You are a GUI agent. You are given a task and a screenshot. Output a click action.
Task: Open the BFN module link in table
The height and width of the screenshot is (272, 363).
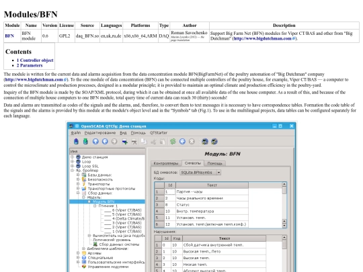coord(9,36)
